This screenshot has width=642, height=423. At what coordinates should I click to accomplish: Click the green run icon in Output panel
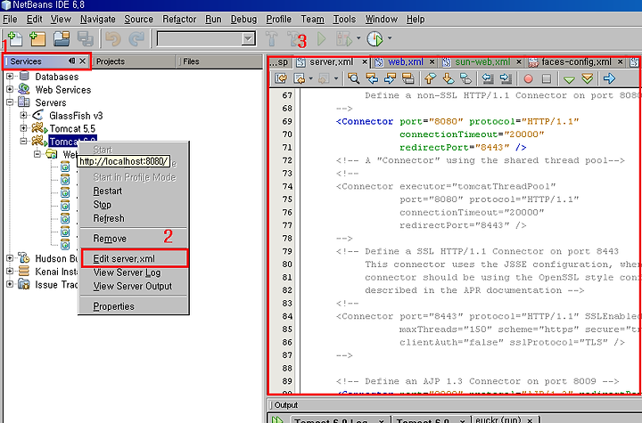click(277, 419)
